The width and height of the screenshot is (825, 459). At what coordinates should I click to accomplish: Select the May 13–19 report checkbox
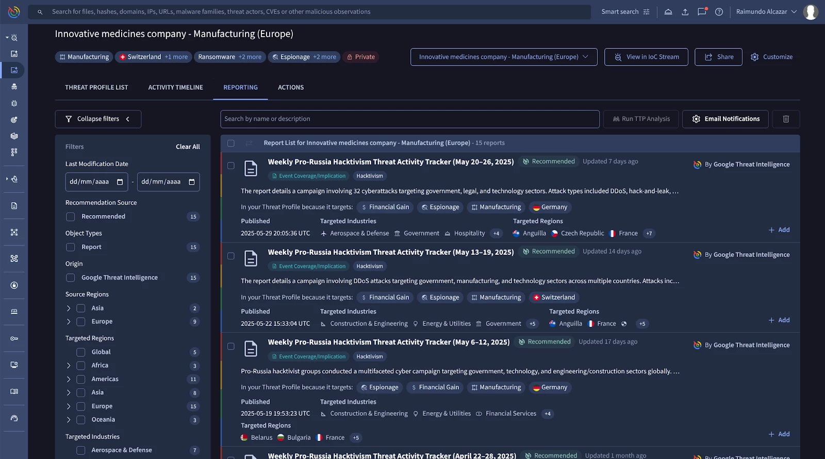[x=231, y=256]
